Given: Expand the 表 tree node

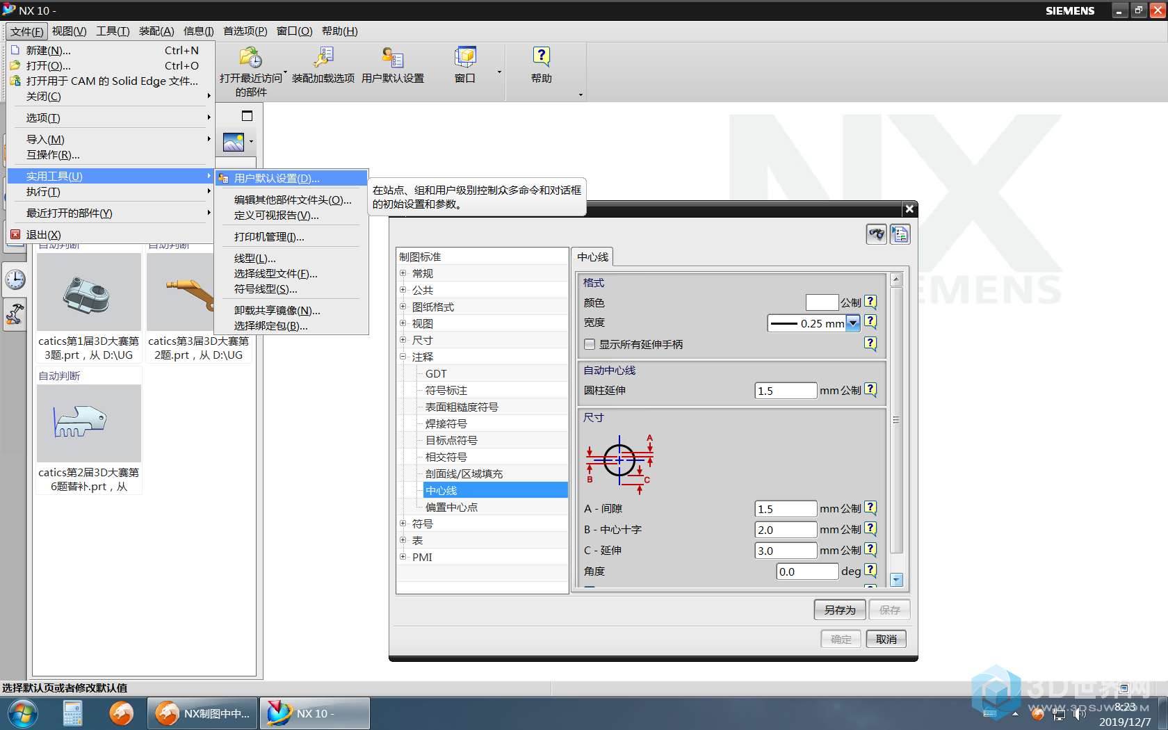Looking at the screenshot, I should 403,540.
